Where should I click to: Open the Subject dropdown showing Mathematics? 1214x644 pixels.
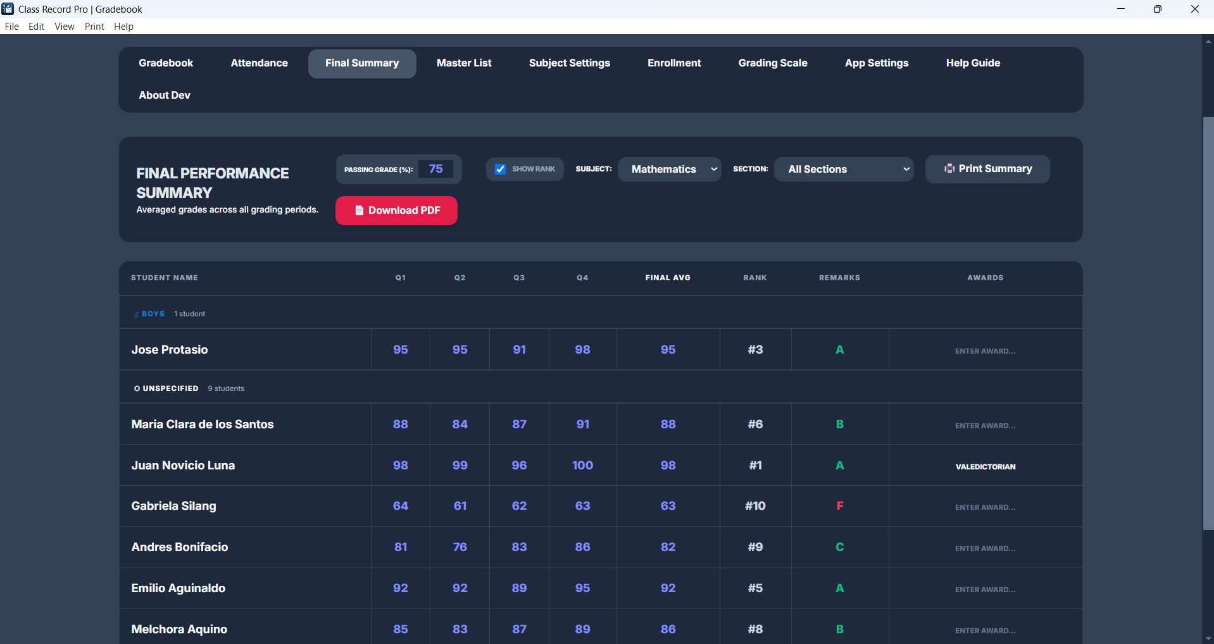pyautogui.click(x=669, y=169)
